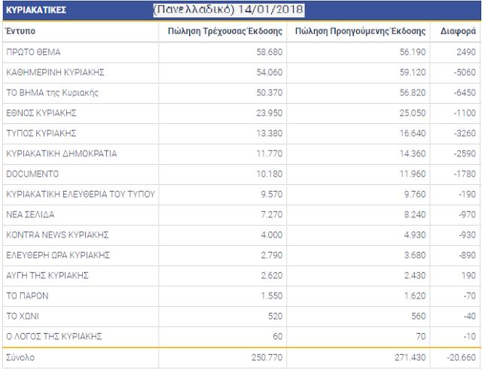
Task: Select the ΤΥΠΟΣ ΚΥΡΙΑΚΗΣ row name
Action: pos(41,133)
